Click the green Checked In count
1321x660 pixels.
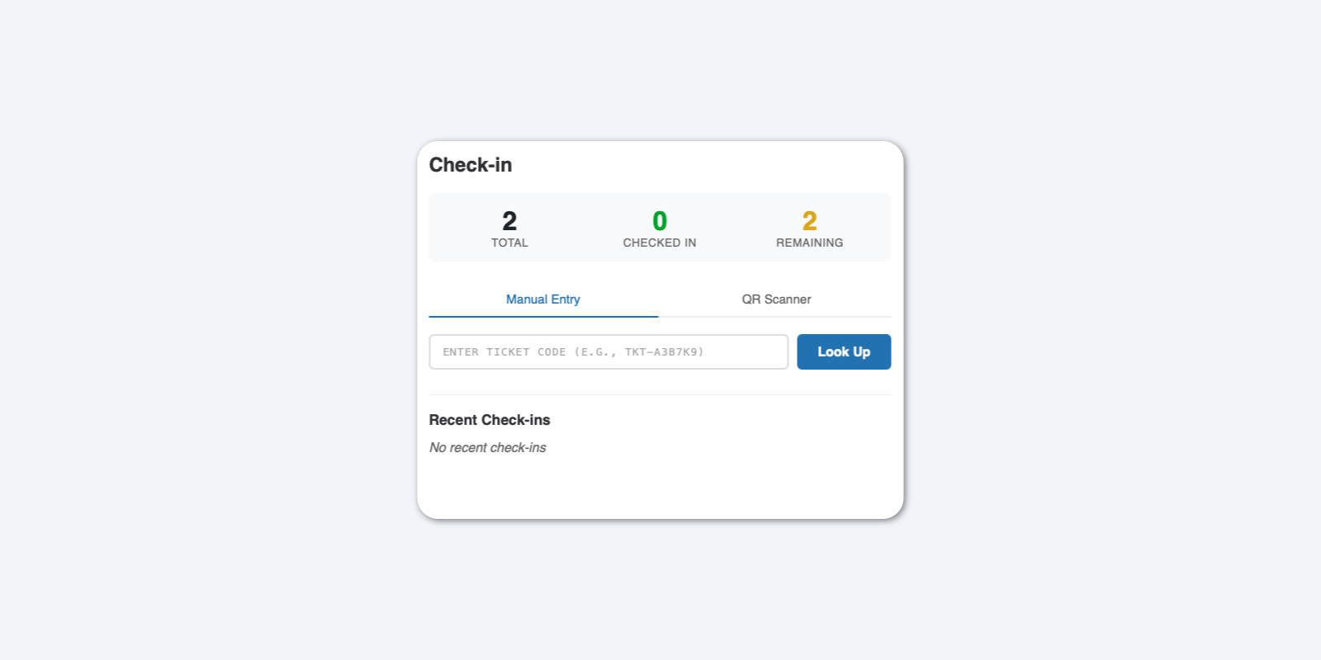click(660, 221)
